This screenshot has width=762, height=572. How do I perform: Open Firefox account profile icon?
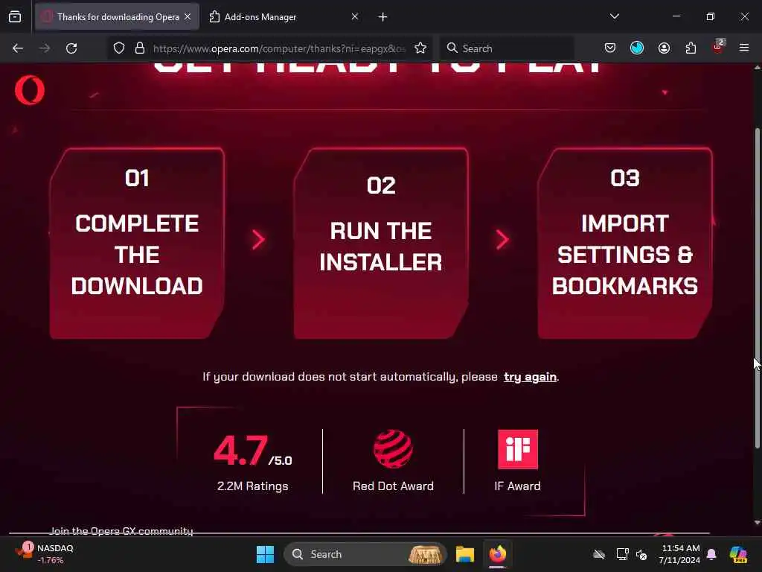click(664, 48)
